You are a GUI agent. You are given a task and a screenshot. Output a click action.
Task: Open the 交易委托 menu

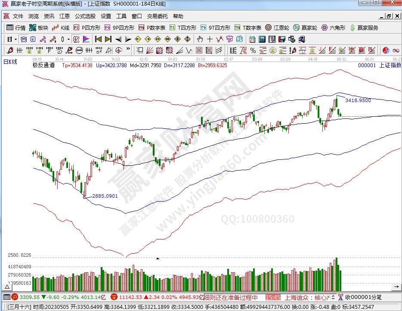(x=157, y=16)
